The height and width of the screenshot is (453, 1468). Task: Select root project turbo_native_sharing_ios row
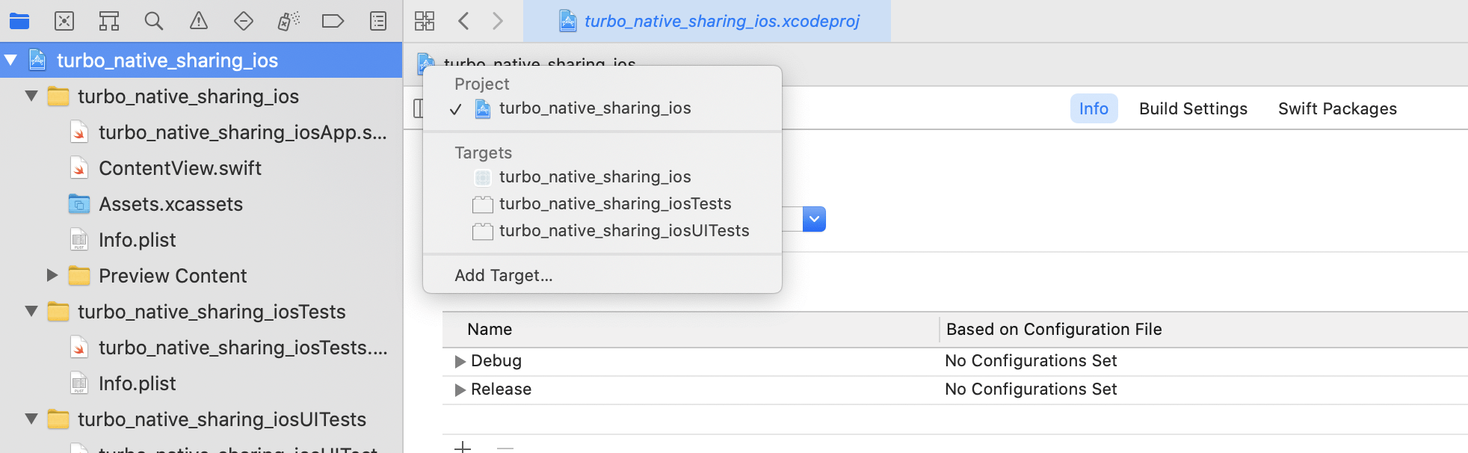tap(201, 60)
